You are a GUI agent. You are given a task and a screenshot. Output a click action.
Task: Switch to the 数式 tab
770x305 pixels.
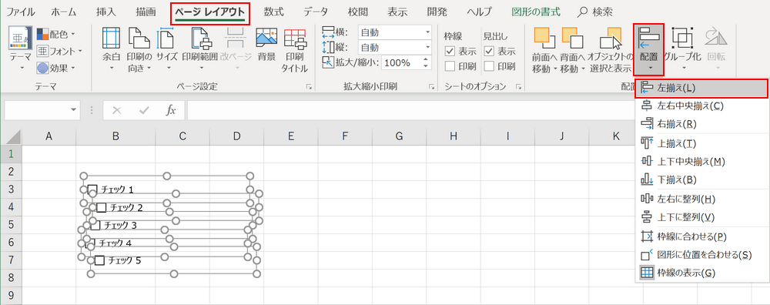[273, 12]
